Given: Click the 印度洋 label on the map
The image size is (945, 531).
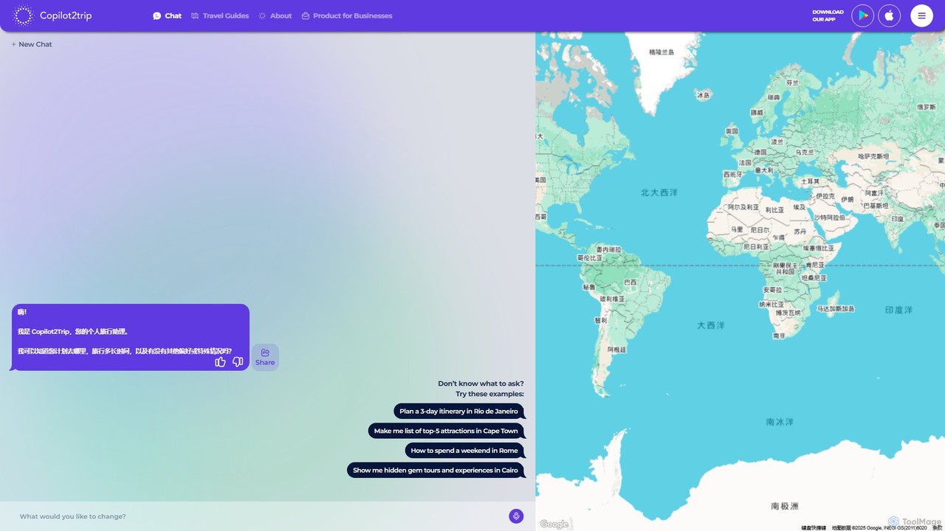Looking at the screenshot, I should point(898,310).
